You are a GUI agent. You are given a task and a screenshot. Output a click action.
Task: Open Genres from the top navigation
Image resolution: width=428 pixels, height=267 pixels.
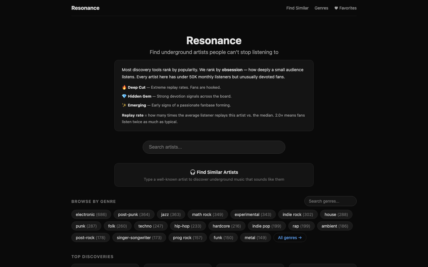[x=321, y=8]
